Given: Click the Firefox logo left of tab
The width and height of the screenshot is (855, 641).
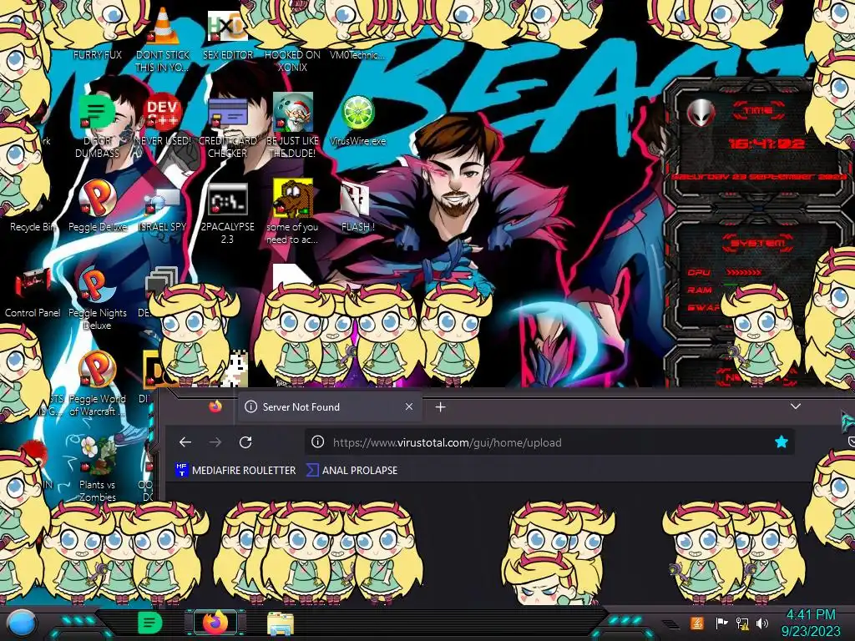Looking at the screenshot, I should pyautogui.click(x=215, y=406).
